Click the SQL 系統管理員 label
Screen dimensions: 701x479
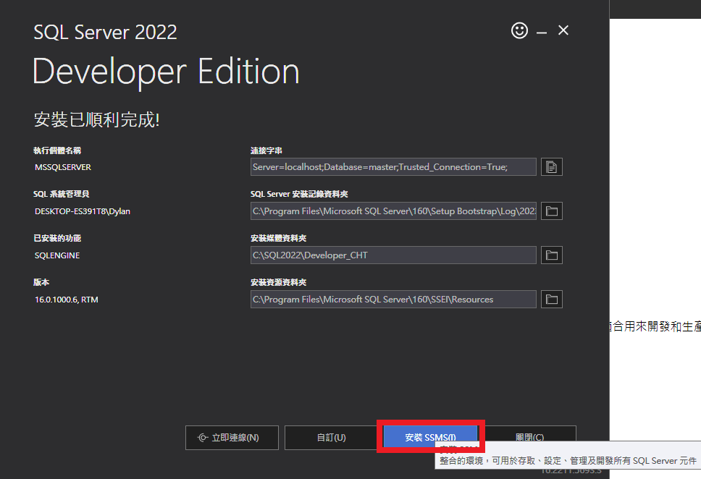(62, 194)
